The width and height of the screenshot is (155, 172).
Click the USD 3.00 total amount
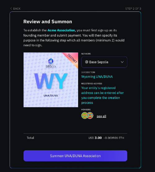(x=95, y=138)
